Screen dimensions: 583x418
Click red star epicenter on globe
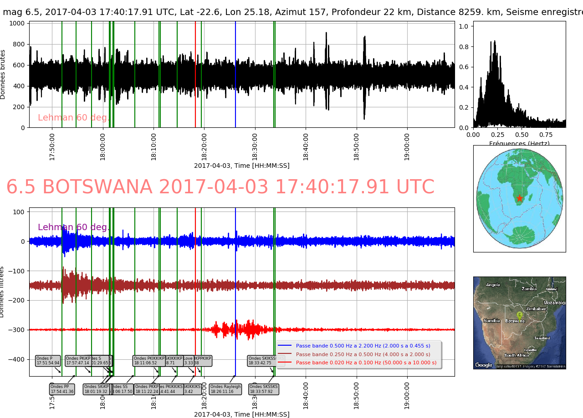[x=519, y=198]
